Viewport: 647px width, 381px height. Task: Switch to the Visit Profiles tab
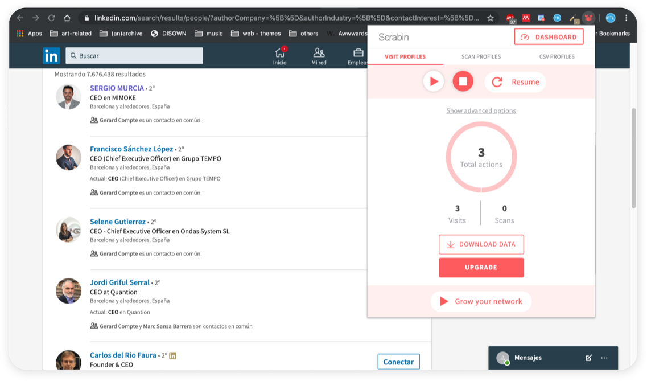[x=405, y=56]
